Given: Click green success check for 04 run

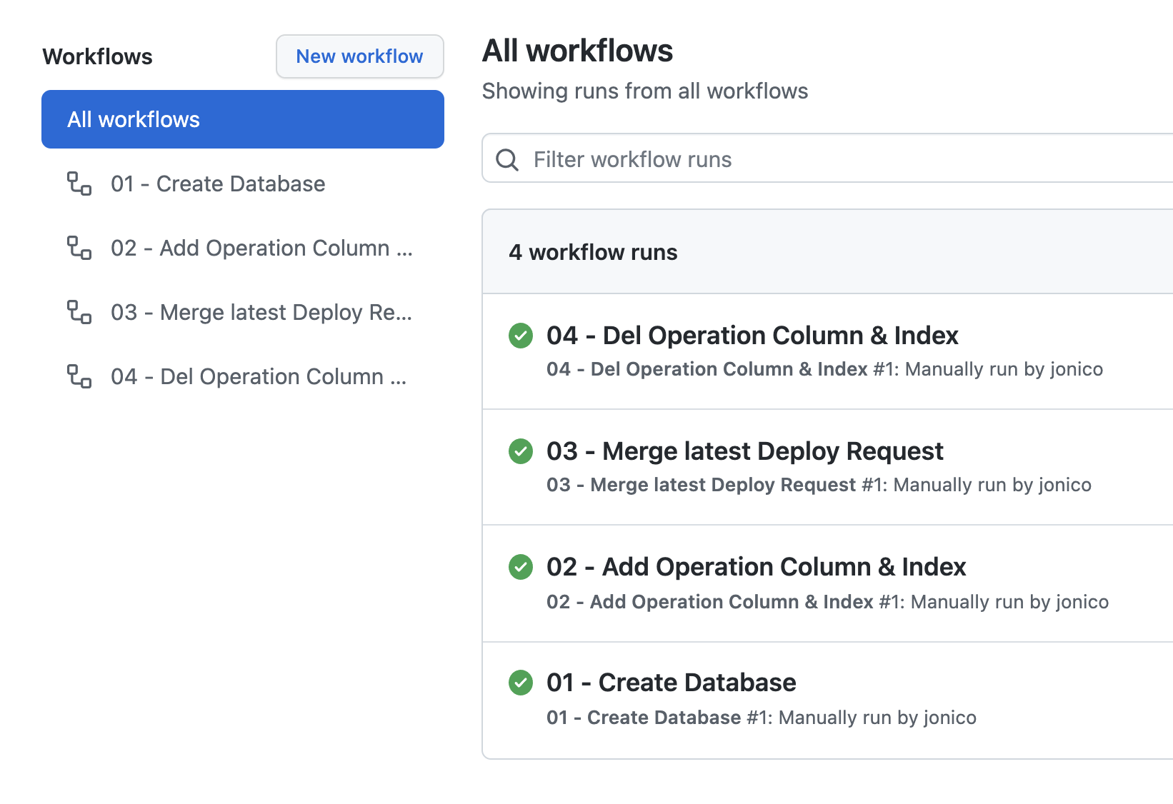Looking at the screenshot, I should coord(521,336).
